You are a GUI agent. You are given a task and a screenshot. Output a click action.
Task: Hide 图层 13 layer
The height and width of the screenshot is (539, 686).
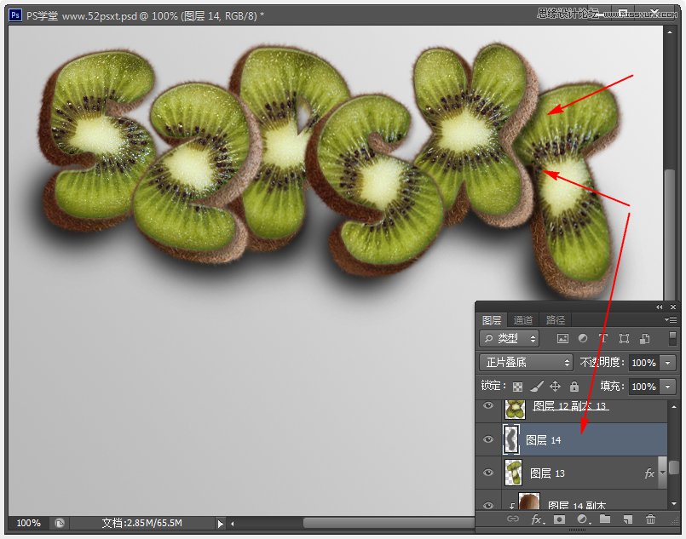click(488, 473)
